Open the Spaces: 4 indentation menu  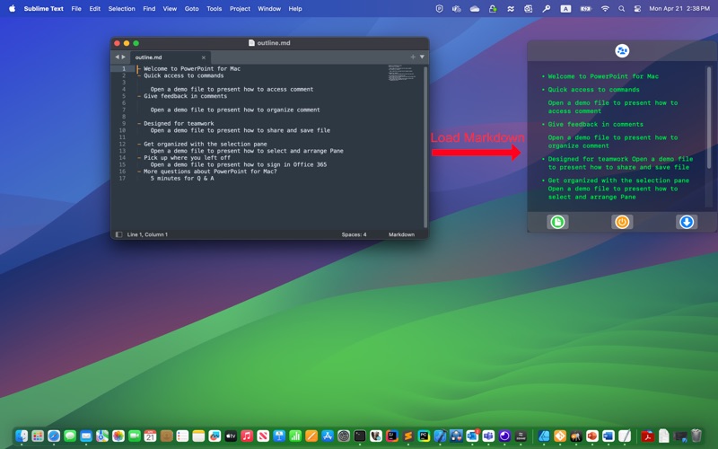[x=354, y=234]
